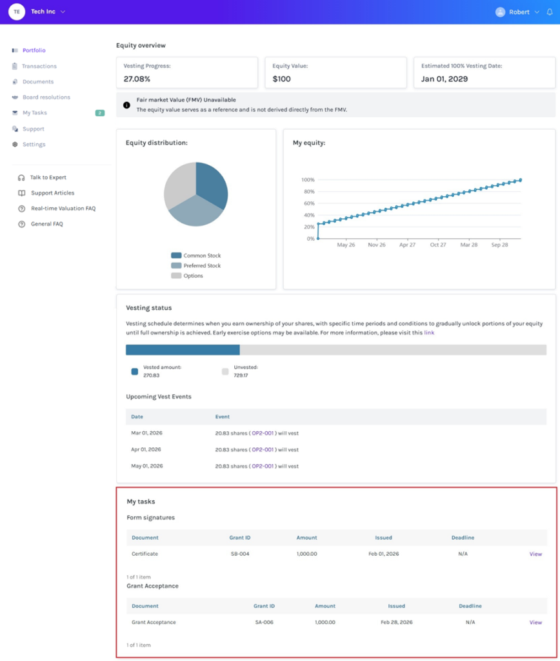Go to Board resolutions in sidebar
Image resolution: width=560 pixels, height=661 pixels.
point(46,97)
